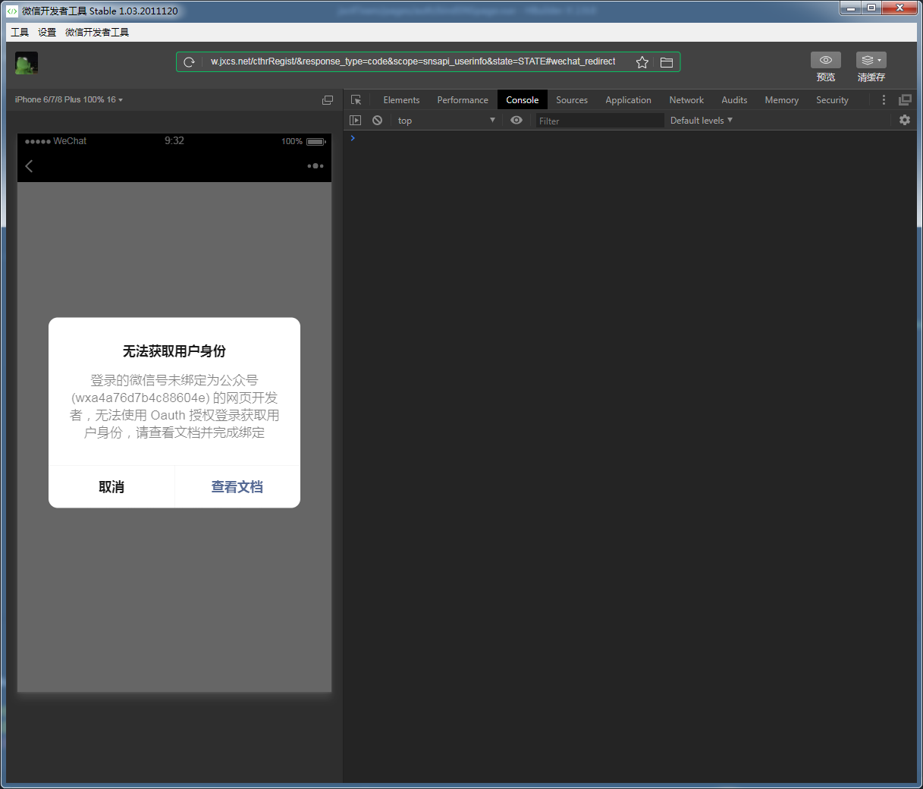923x789 pixels.
Task: Switch to the Elements tab
Action: coord(401,100)
